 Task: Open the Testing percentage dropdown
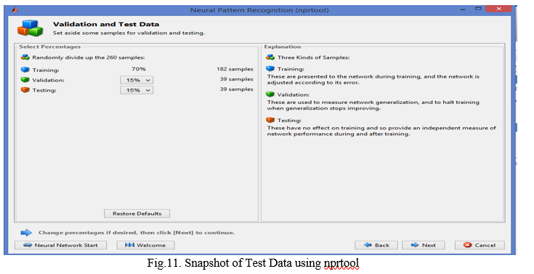[x=137, y=90]
